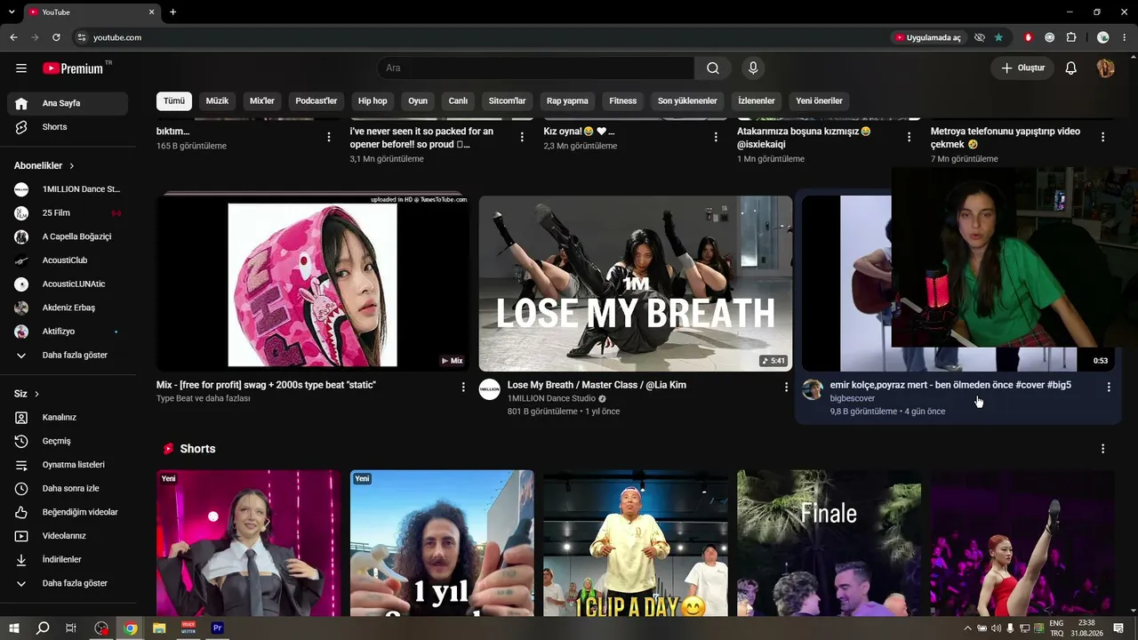Open the Aktifizyo subscription

[68, 332]
